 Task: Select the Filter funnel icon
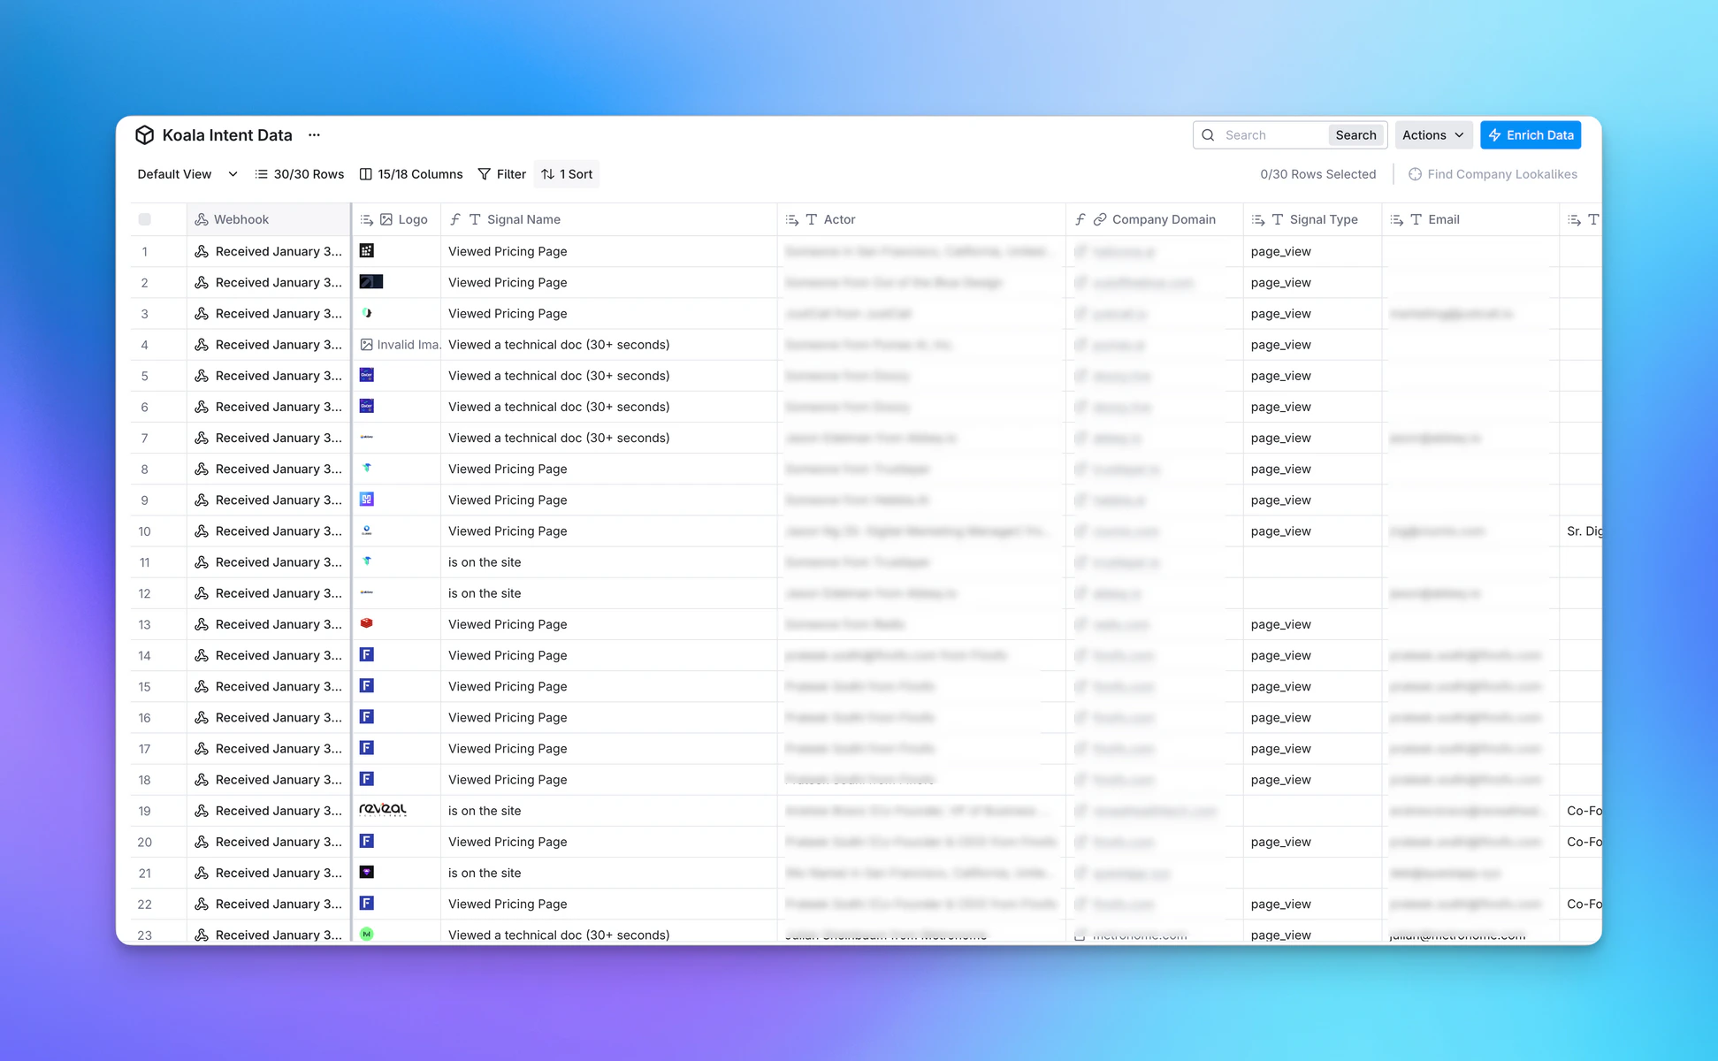coord(485,174)
